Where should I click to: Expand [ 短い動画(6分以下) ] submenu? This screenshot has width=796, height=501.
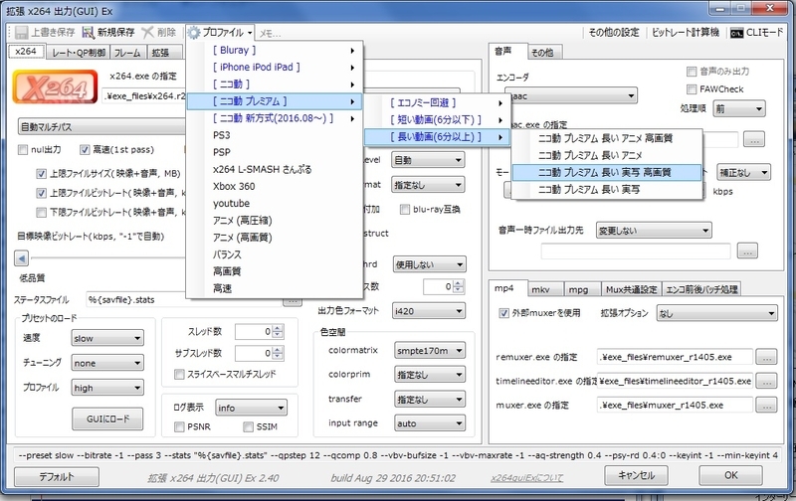point(437,119)
